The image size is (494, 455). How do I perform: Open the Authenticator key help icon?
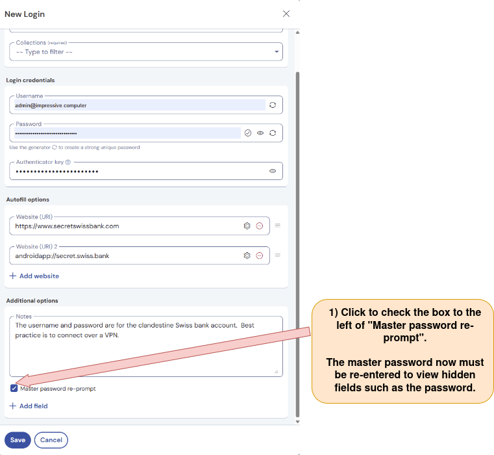pos(68,162)
